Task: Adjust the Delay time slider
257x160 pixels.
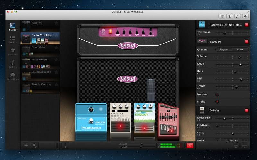Action: coord(233,133)
